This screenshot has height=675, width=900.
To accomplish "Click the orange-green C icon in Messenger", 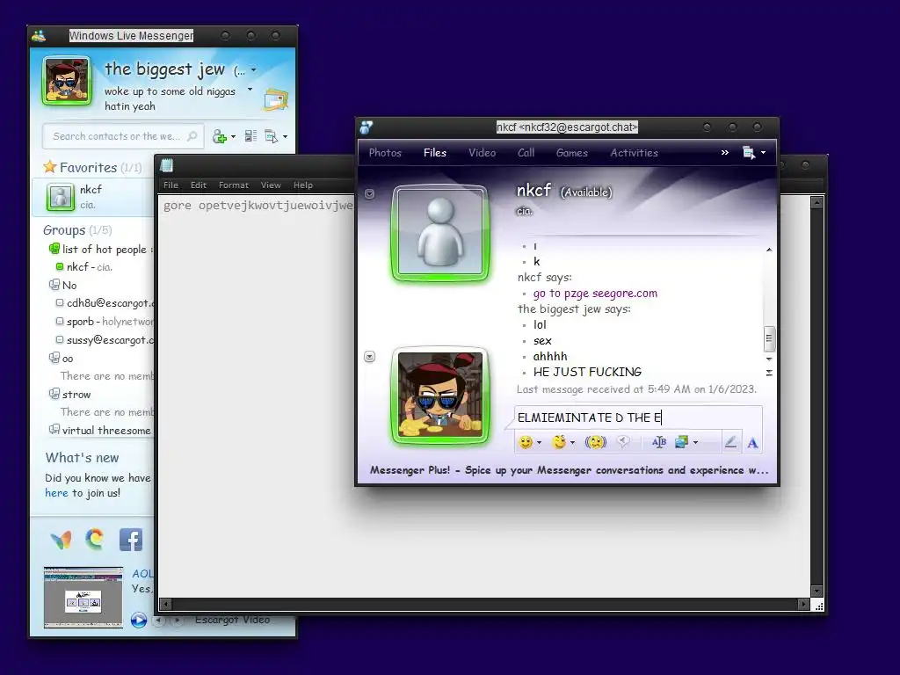I will (x=95, y=539).
